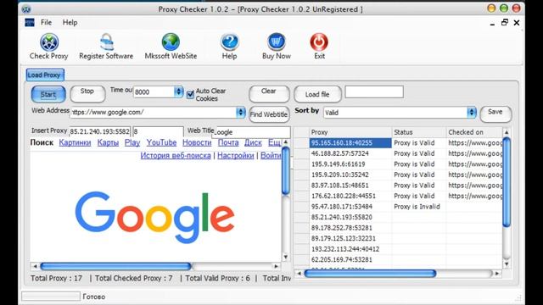543x305 pixels.
Task: Click the proxy table scroll-down arrow
Action: 507,264
